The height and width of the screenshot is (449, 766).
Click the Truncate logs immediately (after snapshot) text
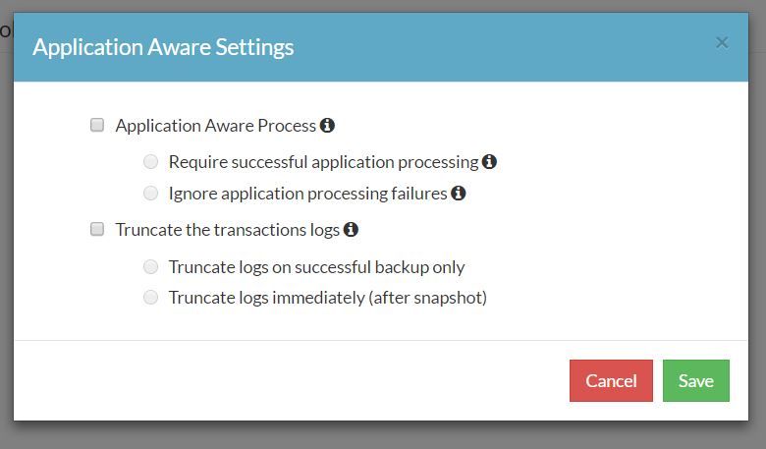click(328, 298)
